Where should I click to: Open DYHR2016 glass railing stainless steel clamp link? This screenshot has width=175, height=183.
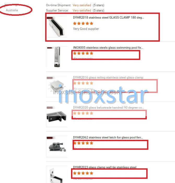click(108, 77)
